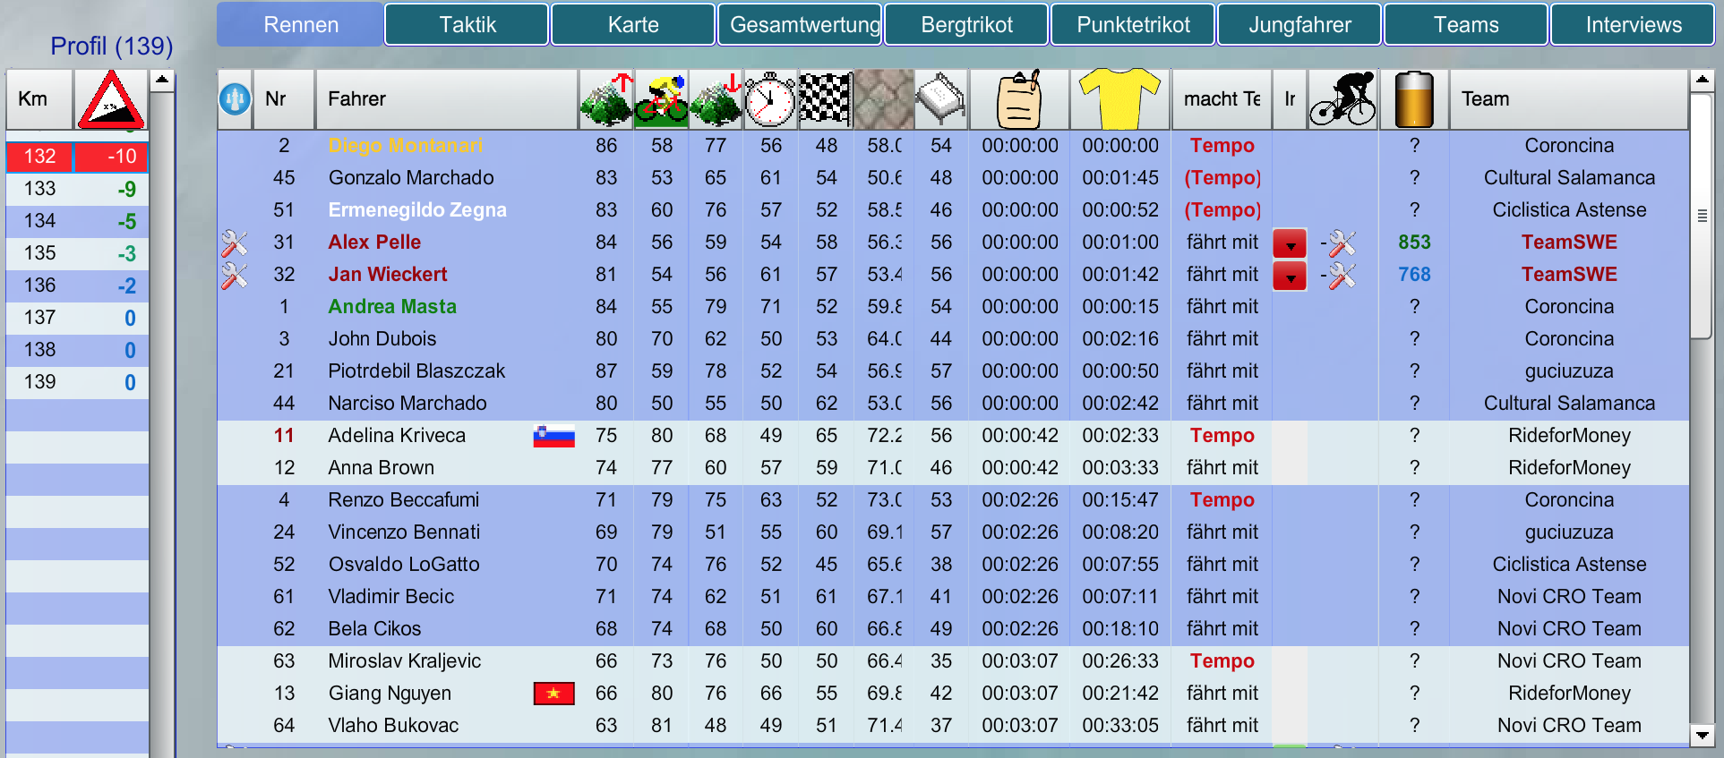Click the wrench icon left of Alex Pelle
The image size is (1724, 758).
[235, 243]
